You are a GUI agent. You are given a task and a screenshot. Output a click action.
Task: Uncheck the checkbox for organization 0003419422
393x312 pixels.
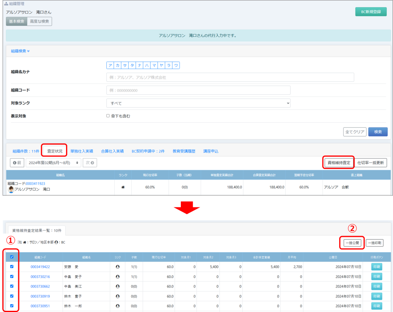(12, 266)
